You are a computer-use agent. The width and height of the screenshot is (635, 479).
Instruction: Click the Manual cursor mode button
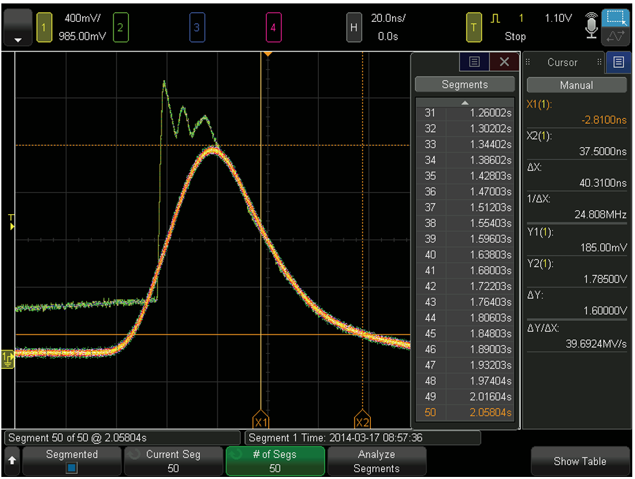[x=576, y=85]
